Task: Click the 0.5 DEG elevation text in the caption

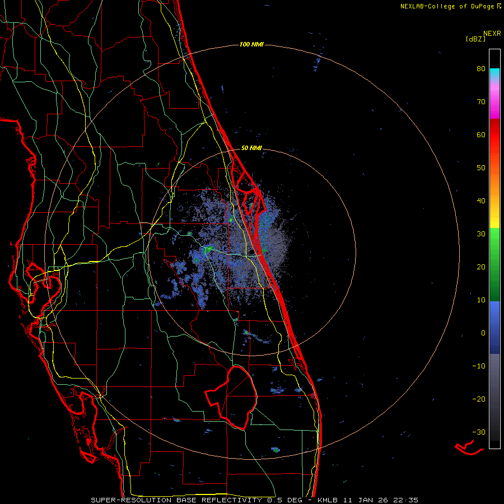Action: click(x=285, y=500)
